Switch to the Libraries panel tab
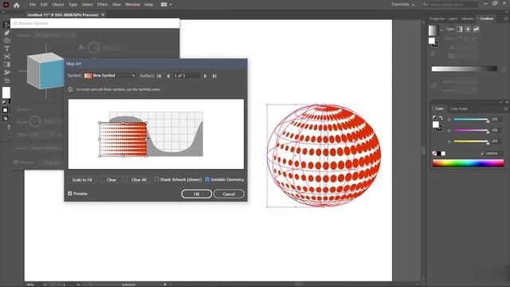This screenshot has height=287, width=510. click(x=468, y=18)
